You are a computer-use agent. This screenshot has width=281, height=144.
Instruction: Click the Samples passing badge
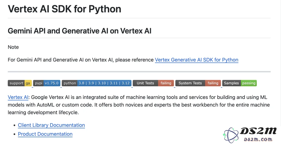pyautogui.click(x=239, y=83)
